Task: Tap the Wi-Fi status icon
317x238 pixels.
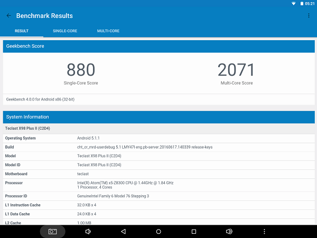Action: click(x=293, y=4)
